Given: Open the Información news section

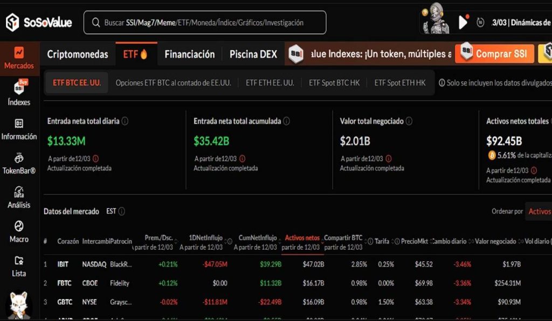Looking at the screenshot, I should click(x=19, y=129).
